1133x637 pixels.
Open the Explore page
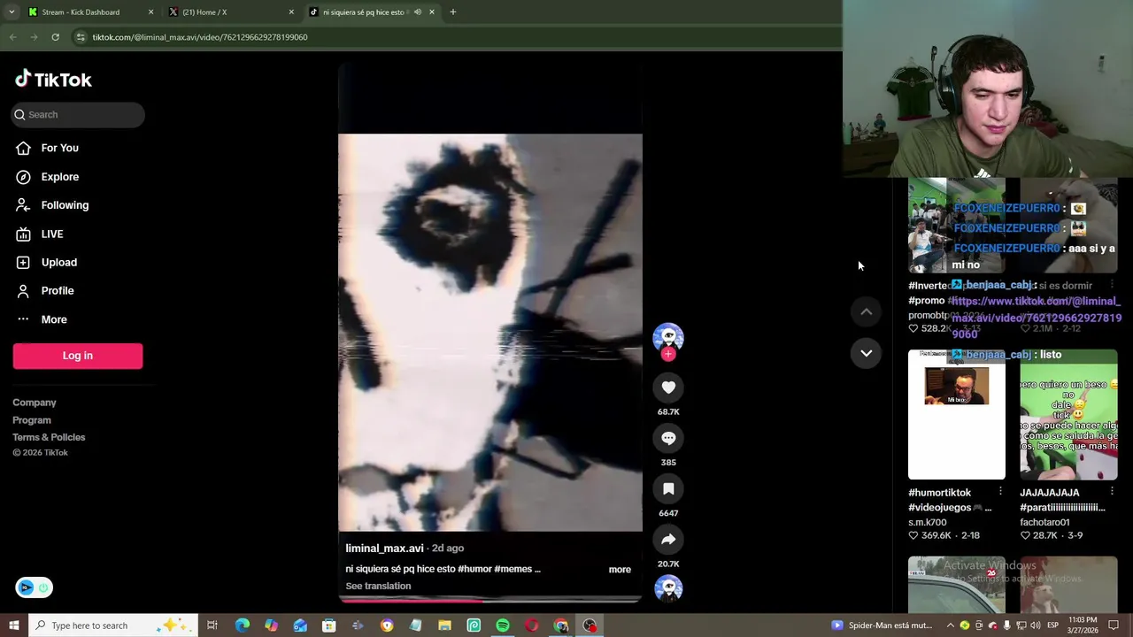[x=59, y=177]
